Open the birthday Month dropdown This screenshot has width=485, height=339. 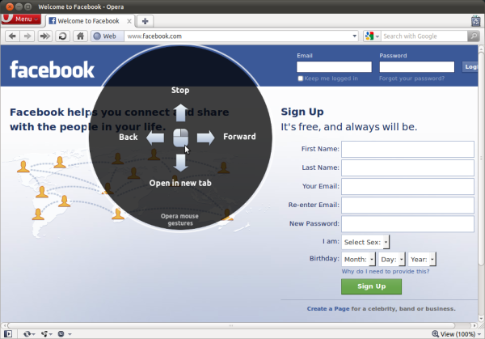tap(358, 259)
